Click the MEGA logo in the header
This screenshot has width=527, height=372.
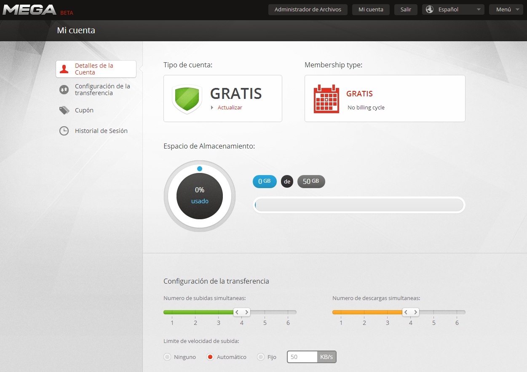coord(29,10)
